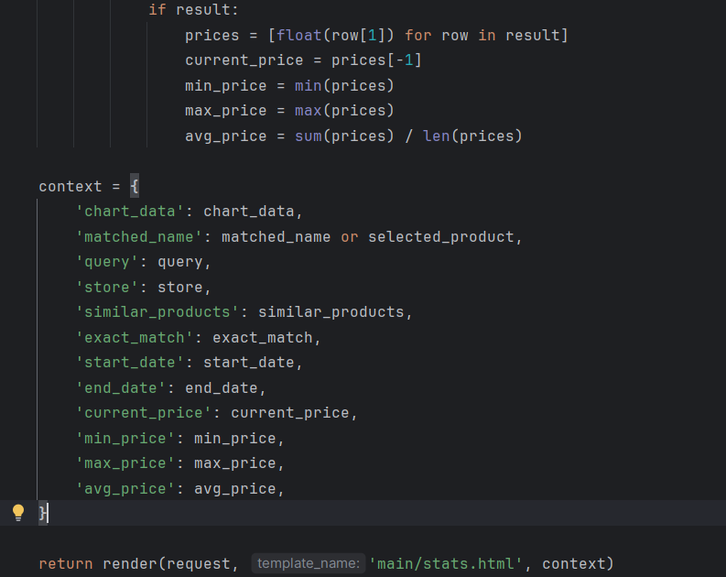Place cursor after the closing curly brace
The width and height of the screenshot is (726, 577).
(48, 513)
